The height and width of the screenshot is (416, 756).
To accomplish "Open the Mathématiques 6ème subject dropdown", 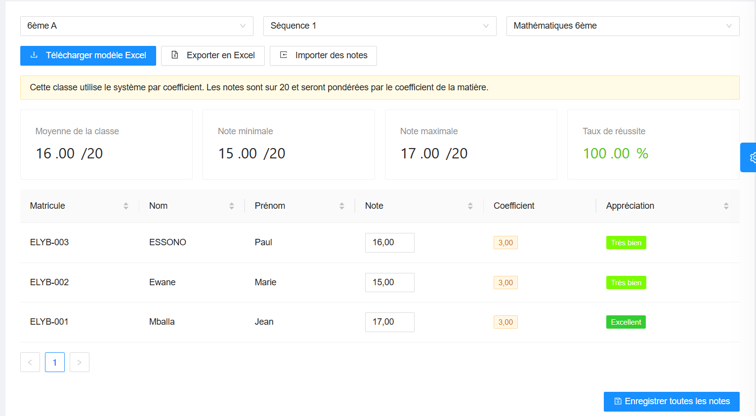I will 622,26.
